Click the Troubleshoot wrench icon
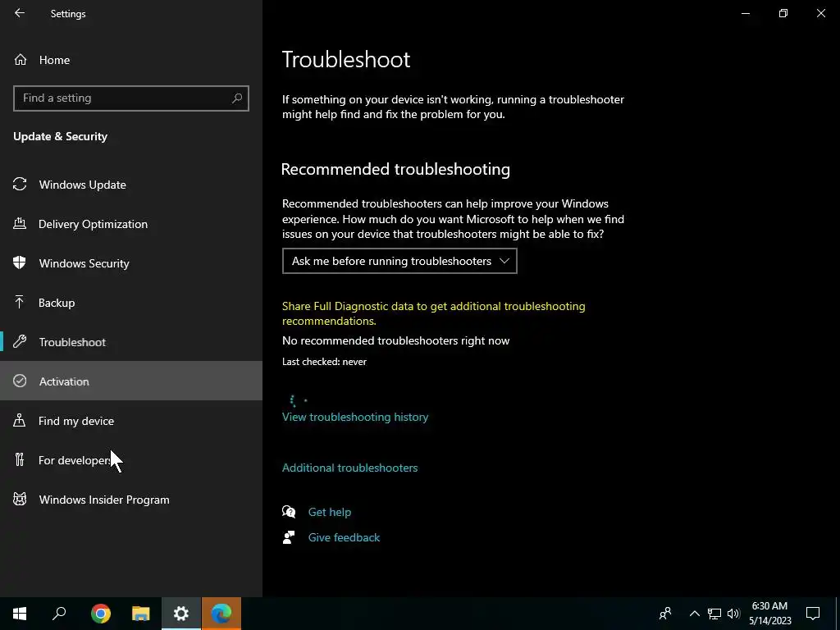The image size is (840, 630). [x=20, y=342]
